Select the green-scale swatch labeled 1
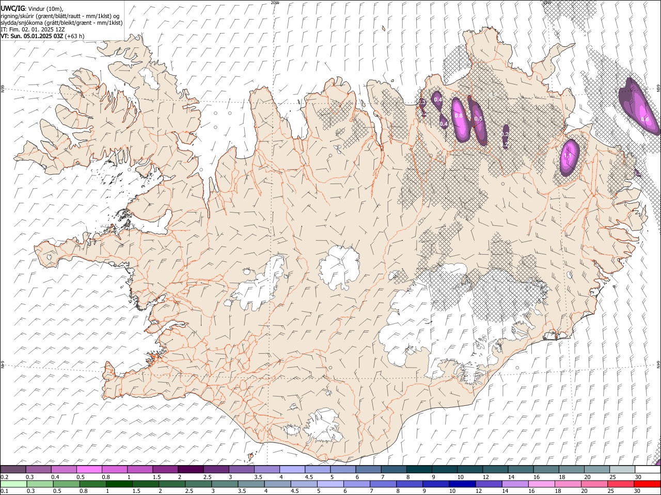Screen dimensions: 661x495 (119, 484)
